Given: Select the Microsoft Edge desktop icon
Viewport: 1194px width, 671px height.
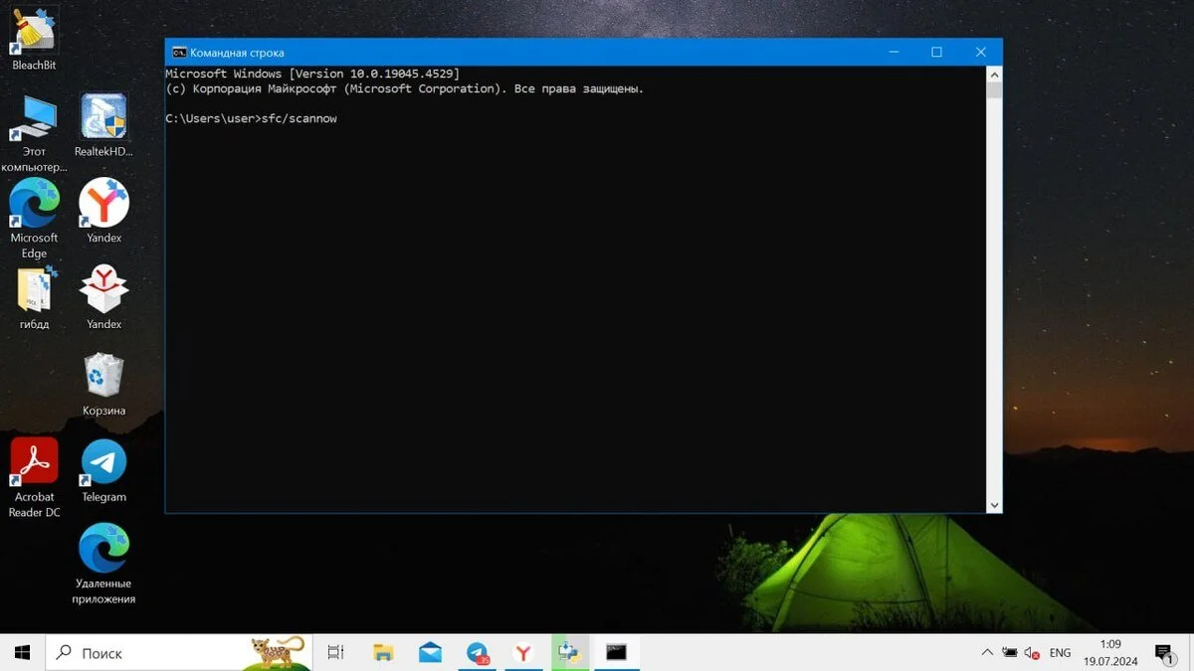Looking at the screenshot, I should (x=34, y=219).
